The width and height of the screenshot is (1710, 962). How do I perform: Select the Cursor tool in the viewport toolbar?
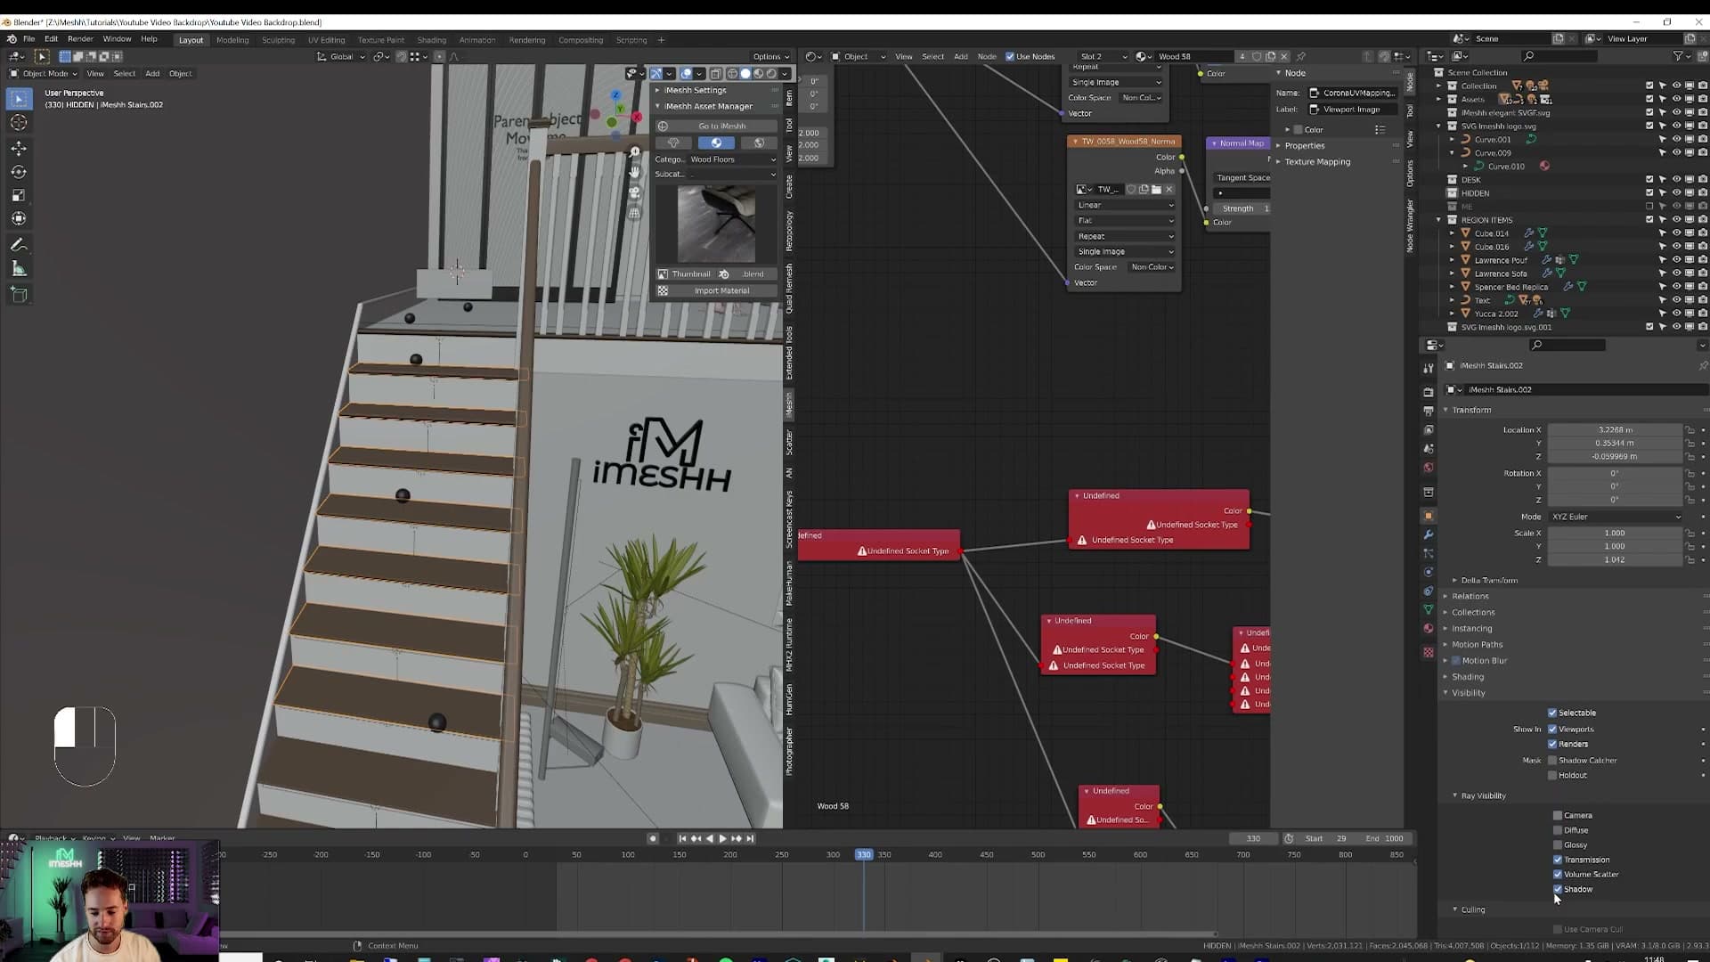[x=19, y=122]
